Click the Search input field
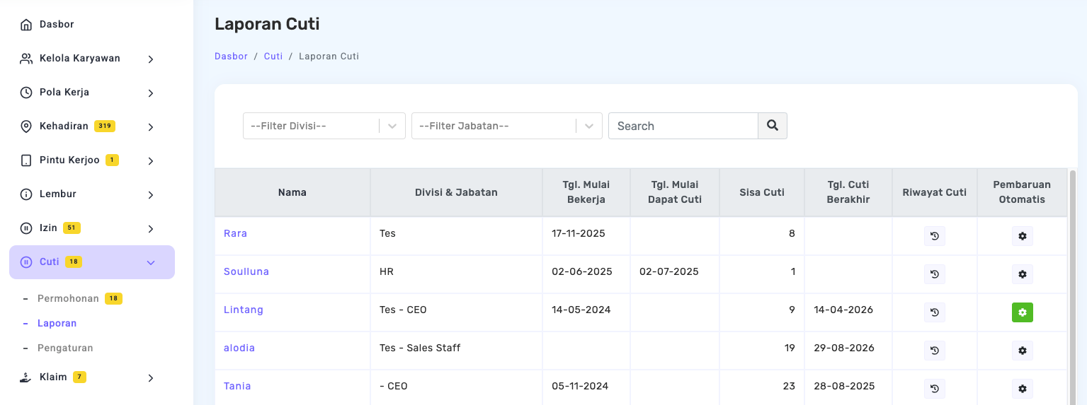 [683, 126]
